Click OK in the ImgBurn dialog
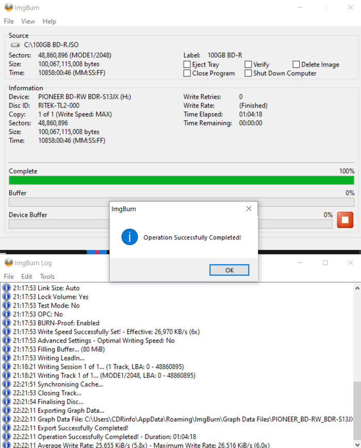 point(229,270)
